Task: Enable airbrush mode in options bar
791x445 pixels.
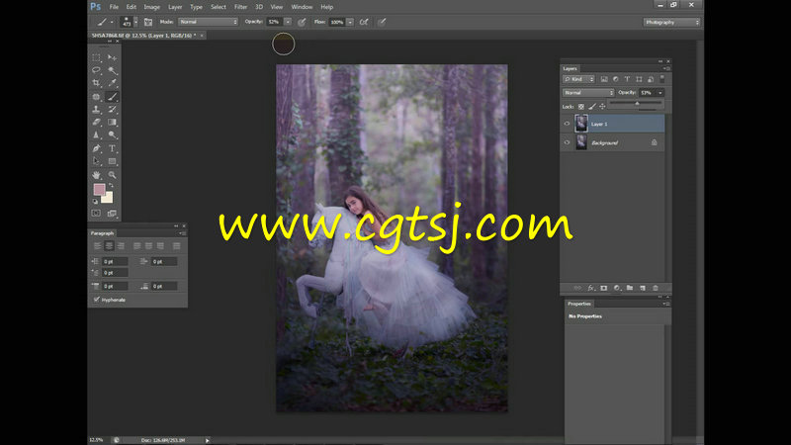Action: pyautogui.click(x=364, y=22)
